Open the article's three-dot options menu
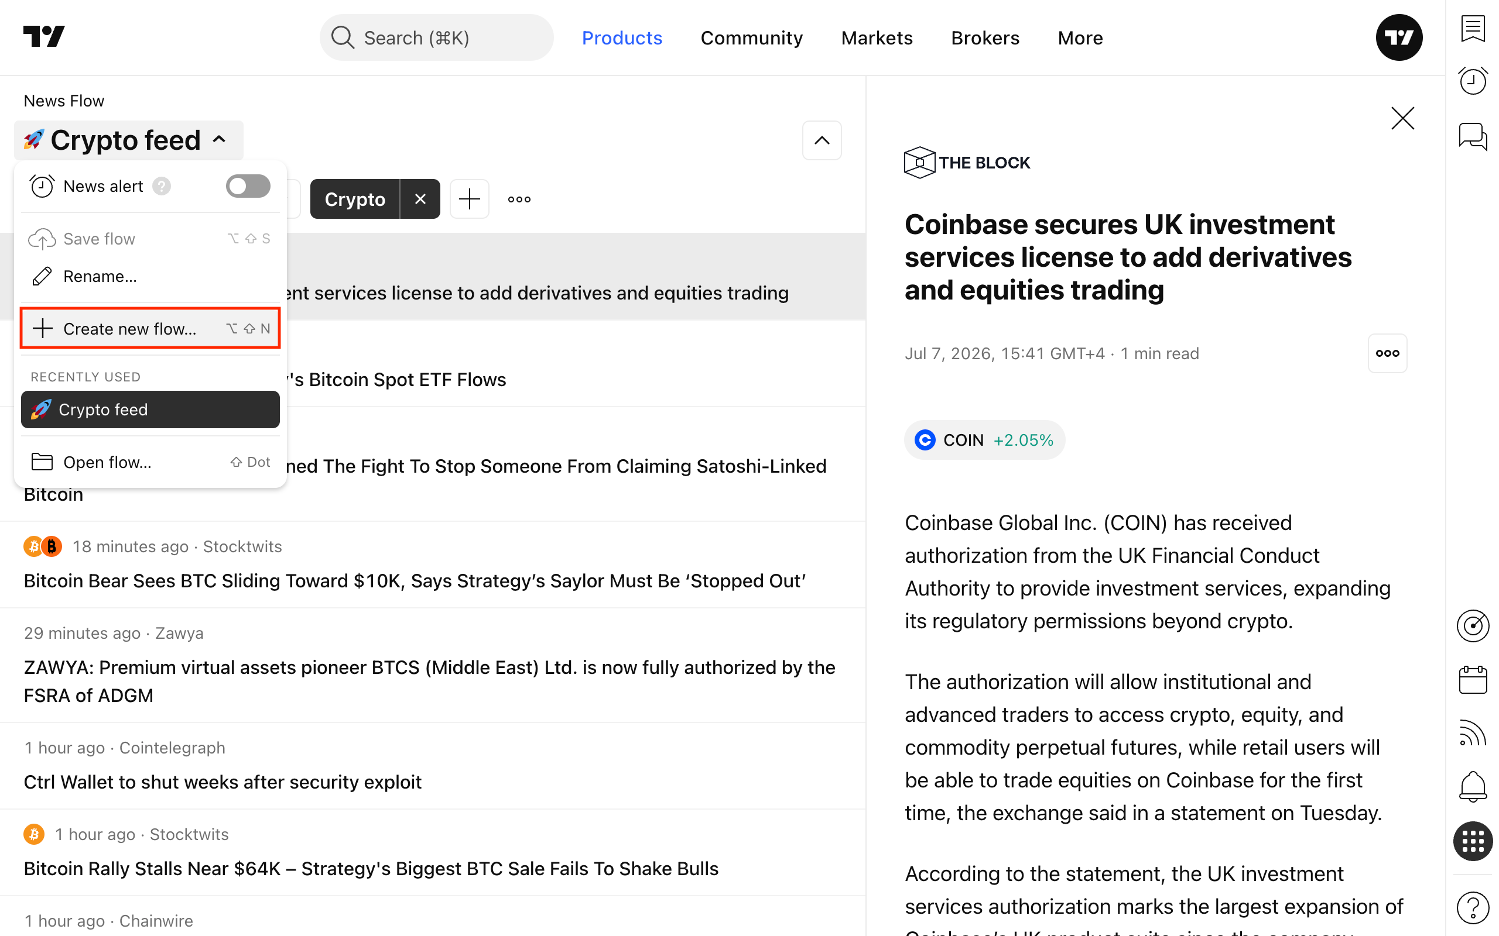The width and height of the screenshot is (1499, 936). point(1387,353)
